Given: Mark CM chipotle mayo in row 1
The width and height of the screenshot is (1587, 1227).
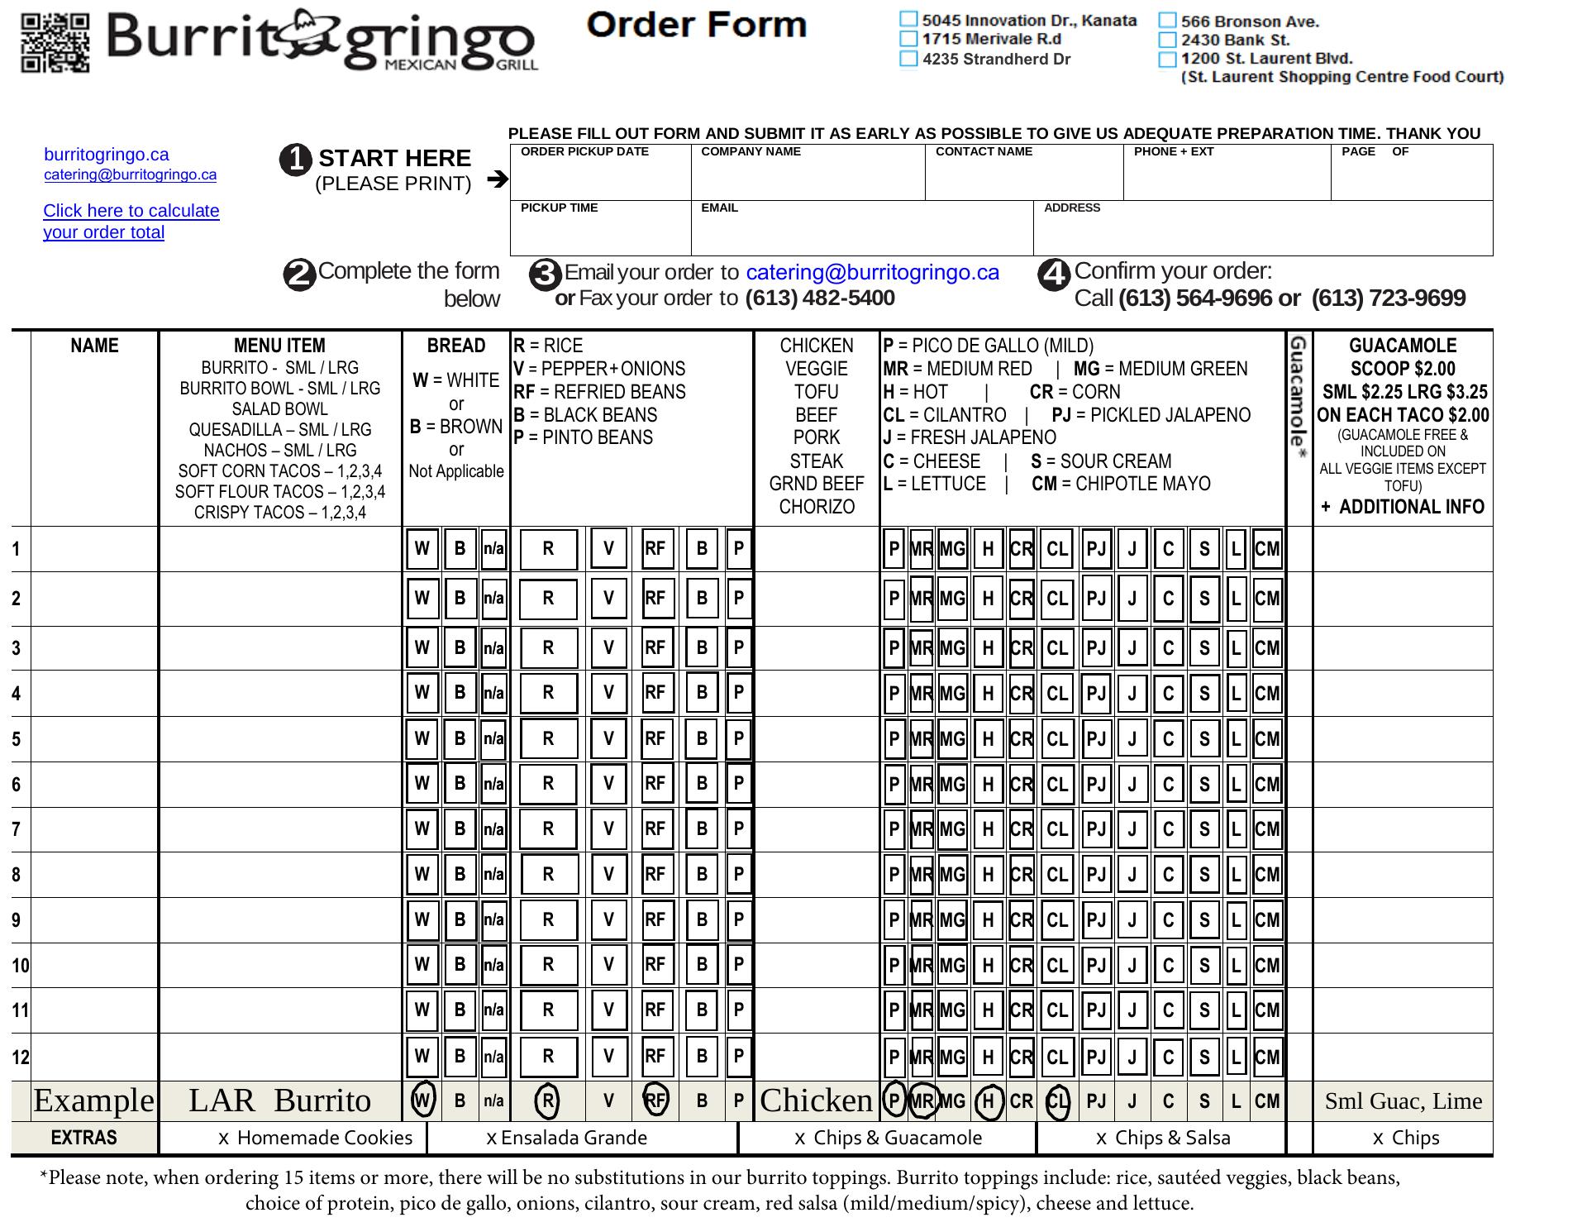Looking at the screenshot, I should coord(1266,549).
